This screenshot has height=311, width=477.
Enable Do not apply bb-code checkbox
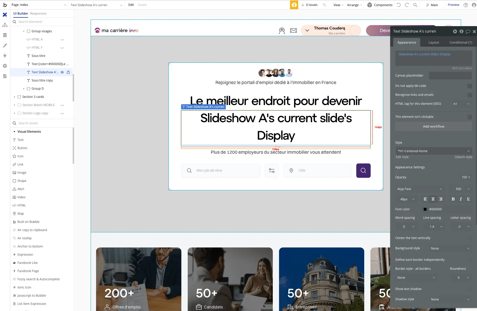(x=470, y=86)
